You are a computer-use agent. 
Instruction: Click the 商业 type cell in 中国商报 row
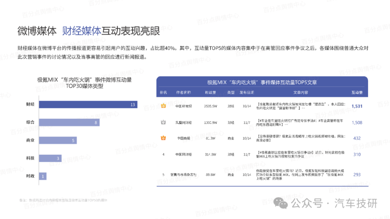231,138
